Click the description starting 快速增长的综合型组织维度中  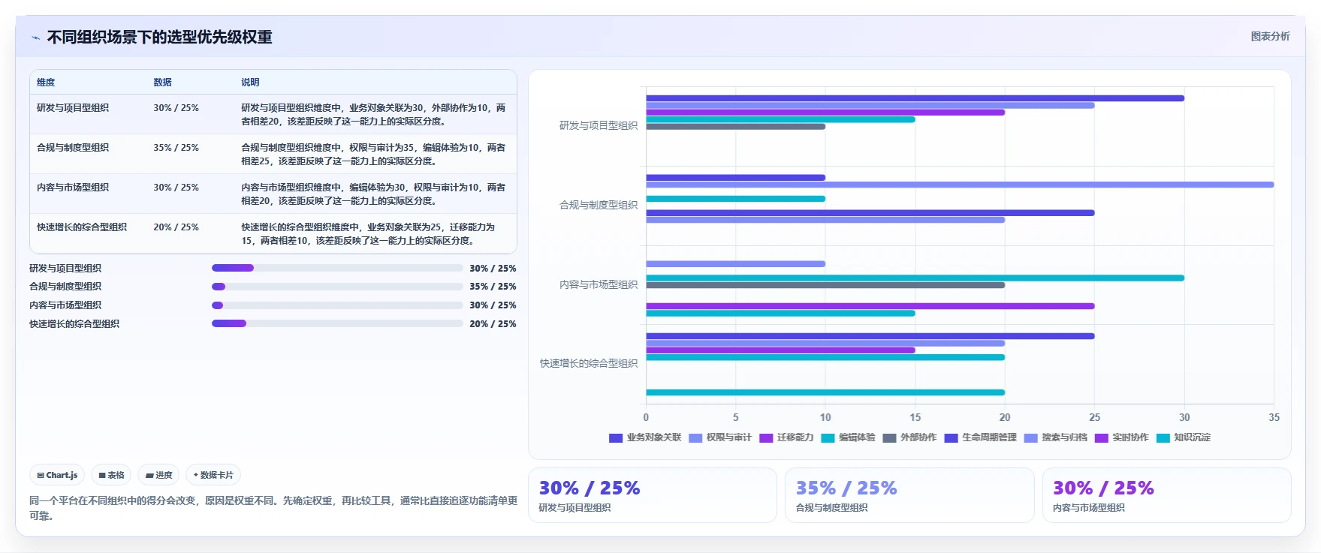pyautogui.click(x=368, y=234)
